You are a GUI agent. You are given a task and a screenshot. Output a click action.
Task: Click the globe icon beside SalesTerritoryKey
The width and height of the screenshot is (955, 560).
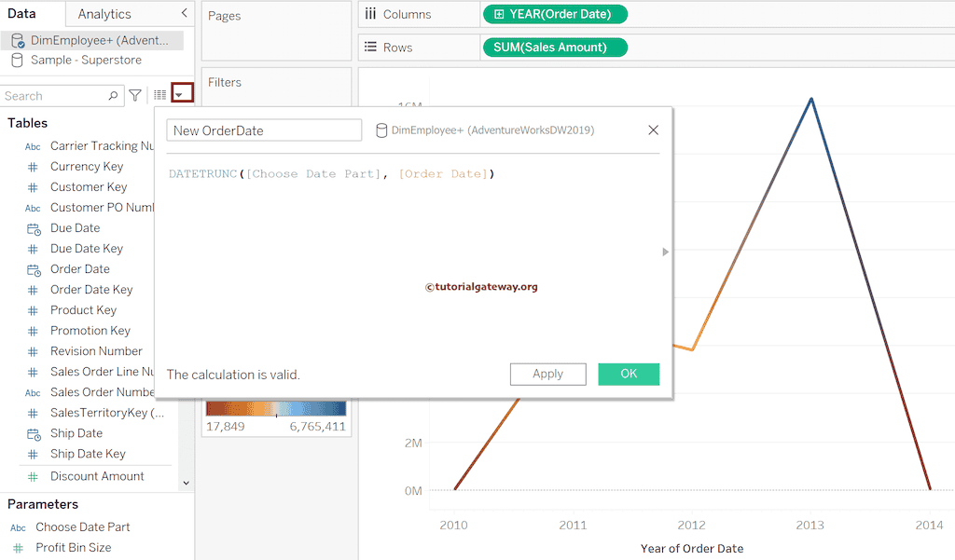32,412
